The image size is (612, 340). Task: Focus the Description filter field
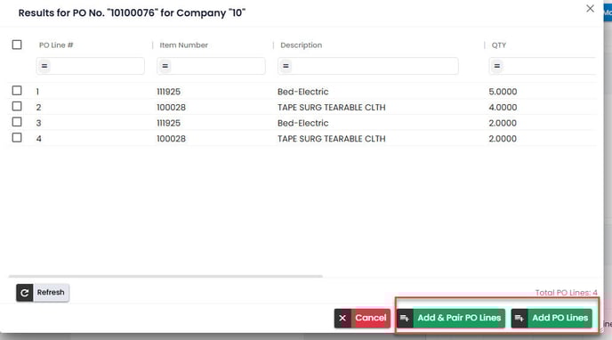pos(368,66)
